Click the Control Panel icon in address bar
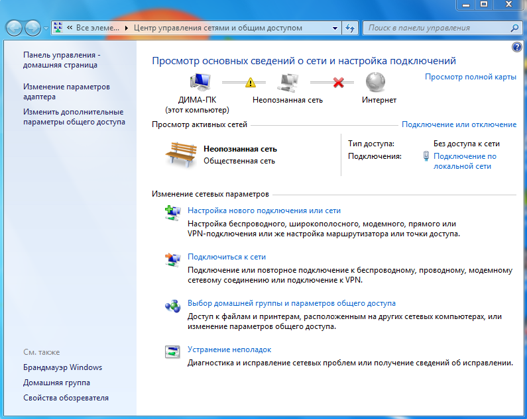 (58, 28)
